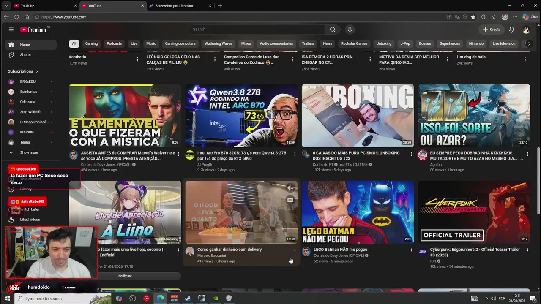Open the Qwen3.8 27B Intel Arc thumbnail
Screen dimensions: 541x304
pos(241,116)
